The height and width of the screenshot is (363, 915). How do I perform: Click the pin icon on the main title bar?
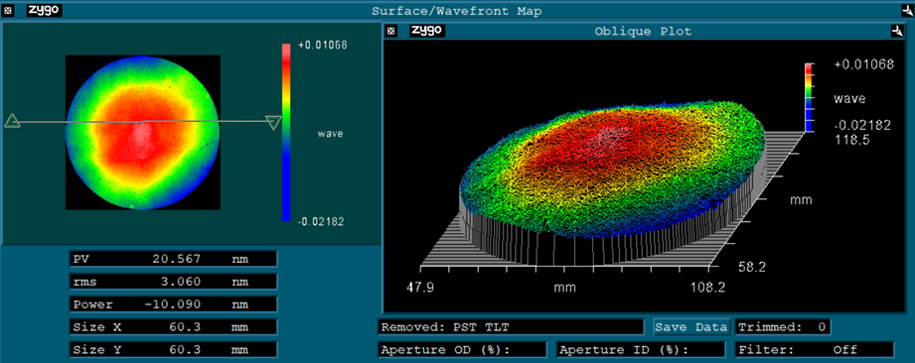(x=906, y=11)
